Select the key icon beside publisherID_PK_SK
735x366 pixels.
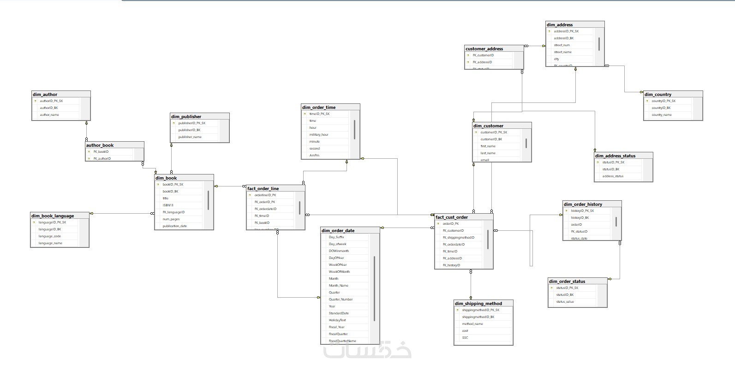(174, 123)
